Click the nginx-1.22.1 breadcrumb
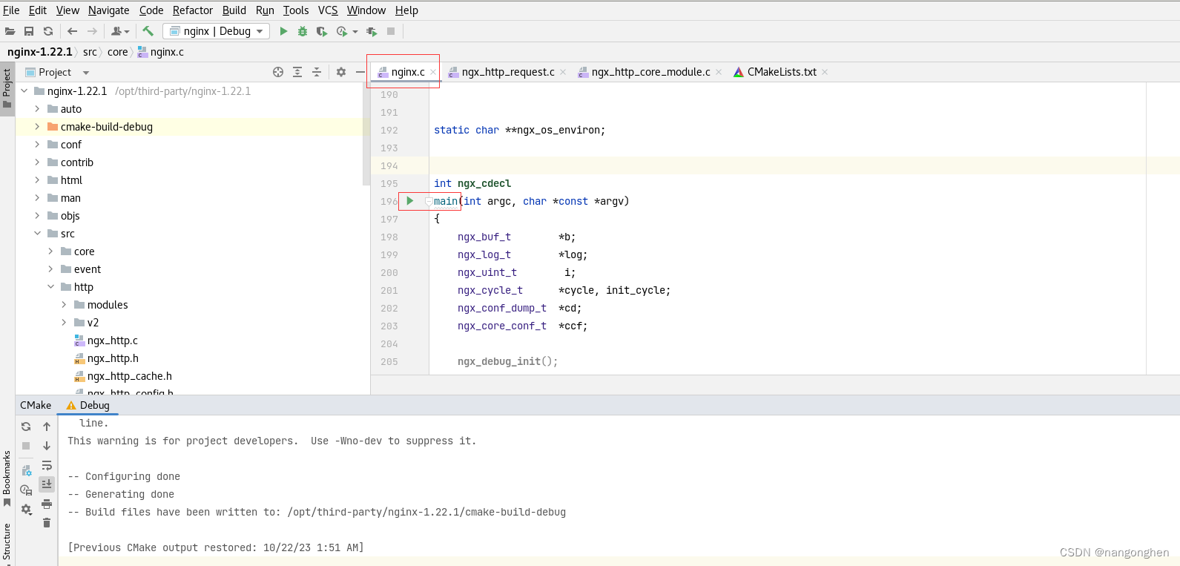 [x=40, y=52]
